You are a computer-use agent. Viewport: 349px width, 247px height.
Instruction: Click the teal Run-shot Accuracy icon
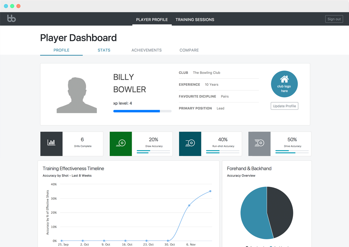[x=190, y=143]
